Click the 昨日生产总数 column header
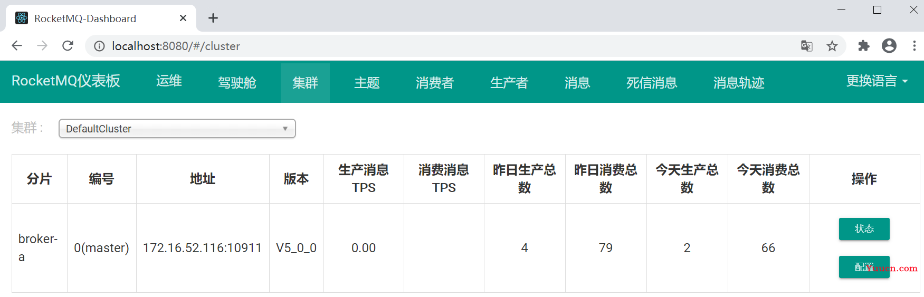The height and width of the screenshot is (297, 924). (525, 179)
